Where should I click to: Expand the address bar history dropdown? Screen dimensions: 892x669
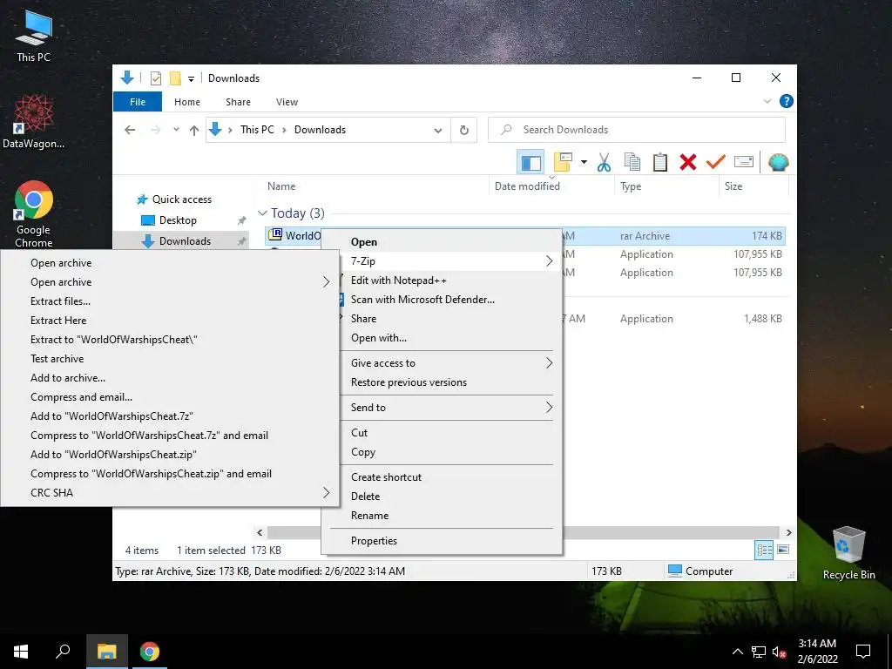point(438,131)
